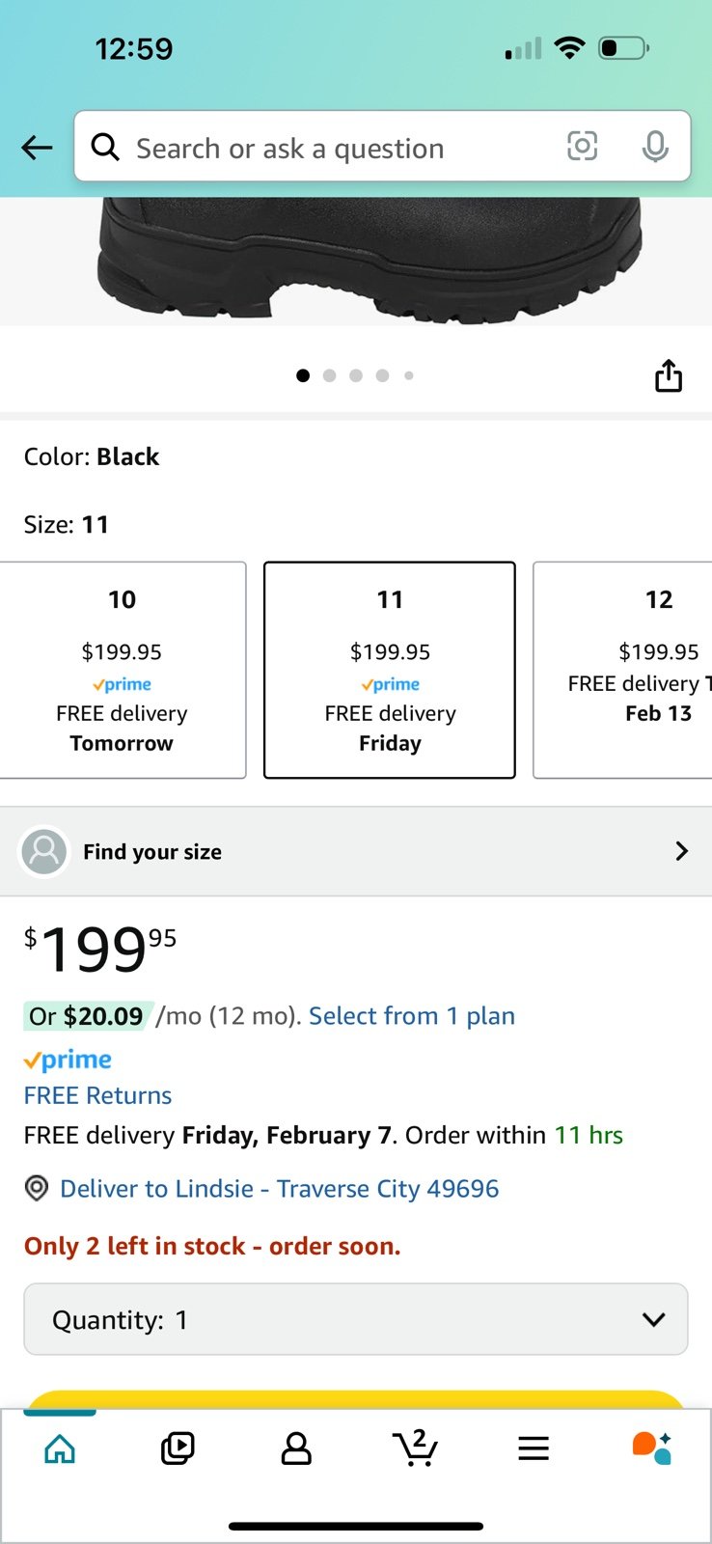
Task: Tap the microphone voice search icon
Action: [655, 147]
